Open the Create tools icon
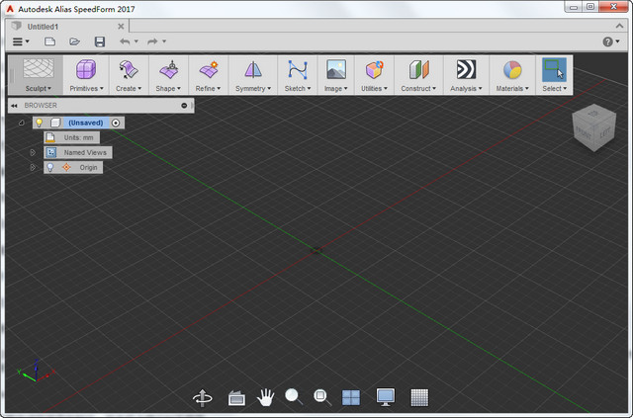633x418 pixels. click(x=129, y=69)
